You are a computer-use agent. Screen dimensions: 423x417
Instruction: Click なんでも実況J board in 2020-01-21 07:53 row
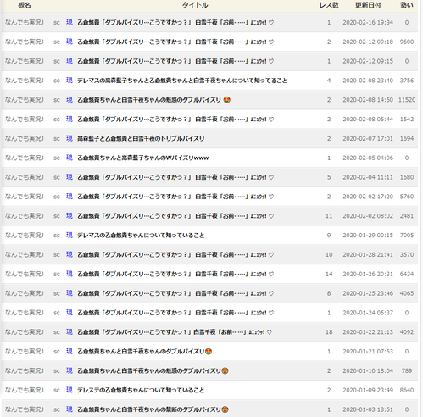(x=25, y=352)
